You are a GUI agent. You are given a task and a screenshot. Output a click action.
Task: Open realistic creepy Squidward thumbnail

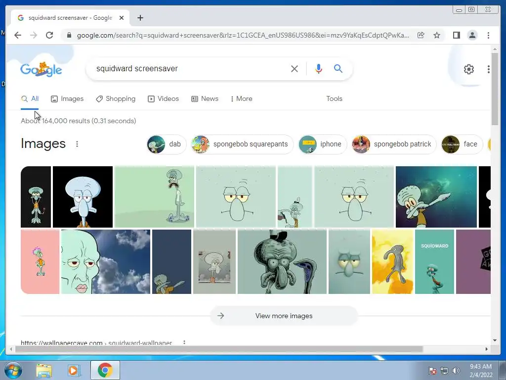(x=282, y=262)
